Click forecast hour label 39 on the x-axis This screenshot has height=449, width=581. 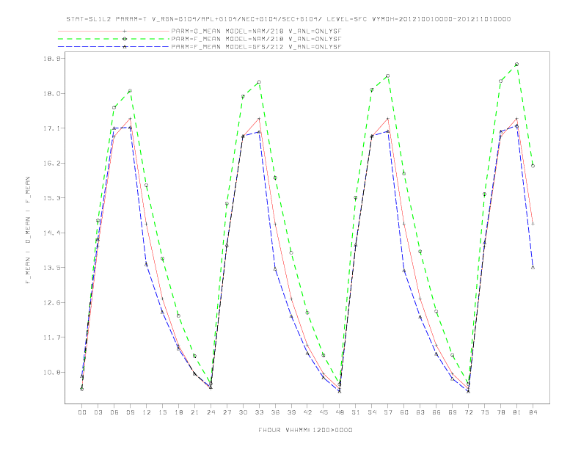[x=291, y=412]
